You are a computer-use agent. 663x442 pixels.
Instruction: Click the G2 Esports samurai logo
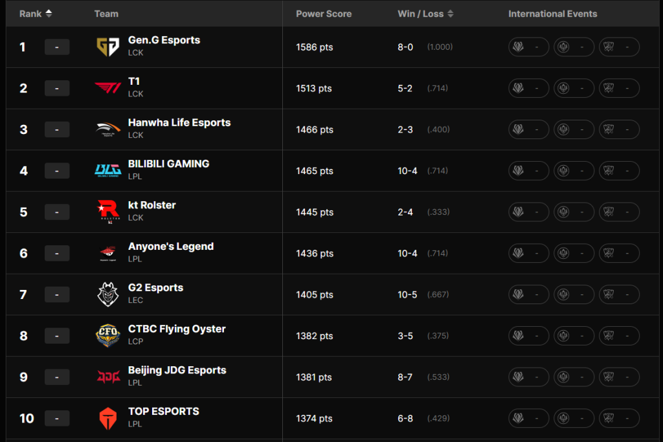coord(107,294)
